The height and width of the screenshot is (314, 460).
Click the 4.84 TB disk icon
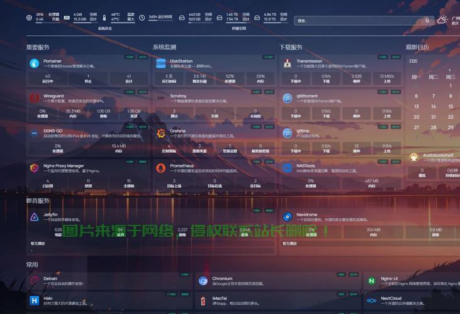click(257, 18)
